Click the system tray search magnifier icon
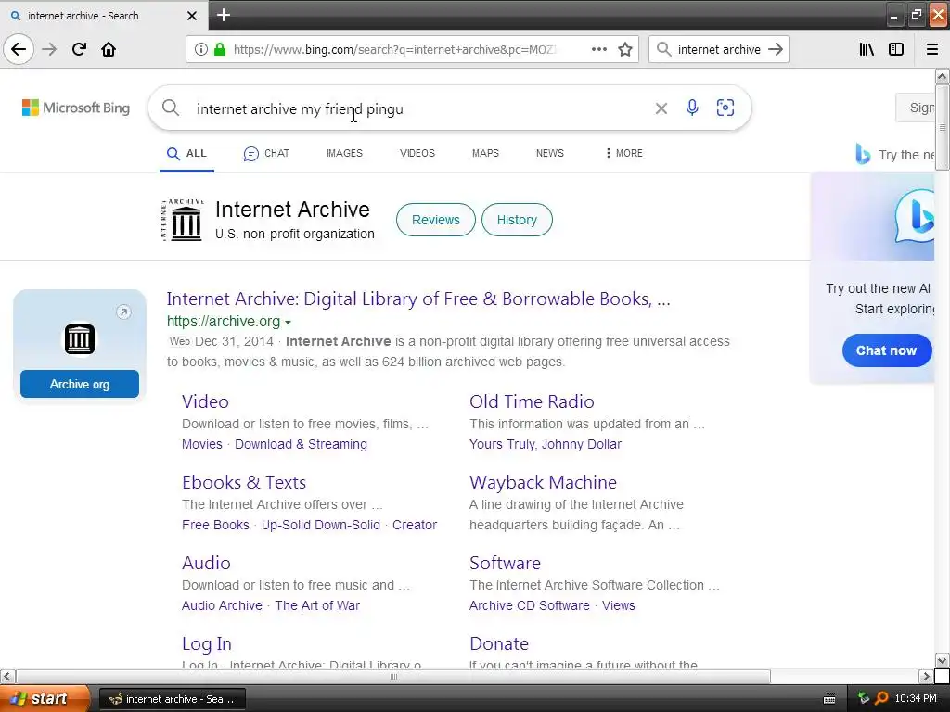The height and width of the screenshot is (712, 950). pyautogui.click(x=881, y=699)
